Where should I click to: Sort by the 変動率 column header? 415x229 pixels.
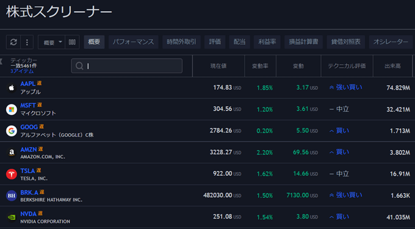(x=260, y=66)
